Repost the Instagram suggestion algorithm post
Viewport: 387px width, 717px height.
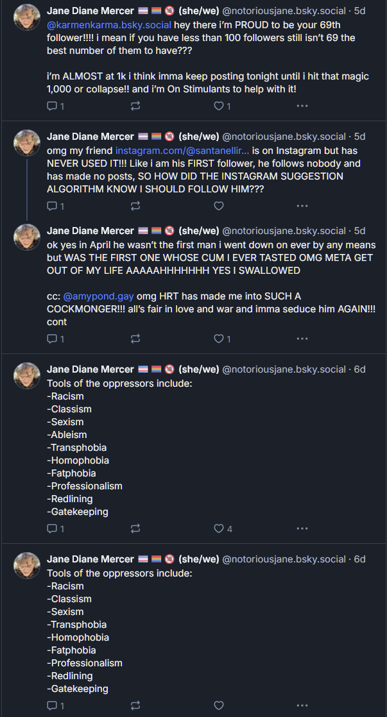point(135,206)
